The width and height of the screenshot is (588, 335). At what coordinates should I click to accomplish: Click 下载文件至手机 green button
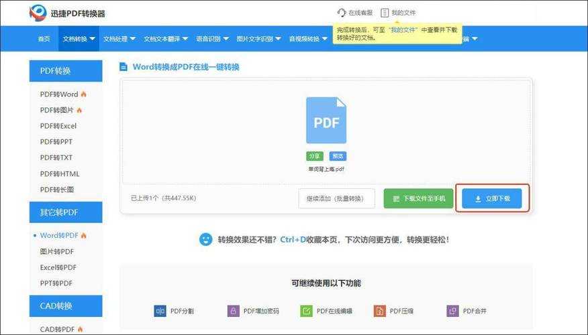click(418, 198)
